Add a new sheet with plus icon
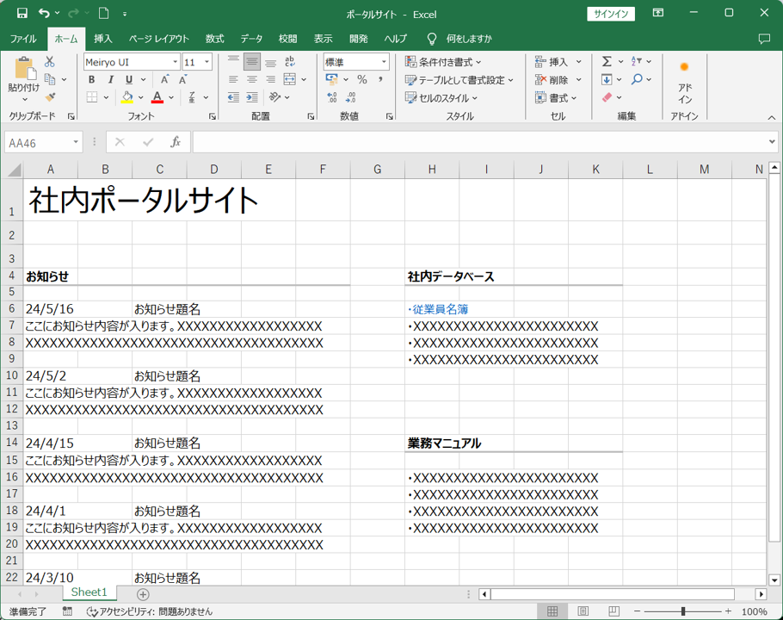This screenshot has height=620, width=783. click(143, 594)
